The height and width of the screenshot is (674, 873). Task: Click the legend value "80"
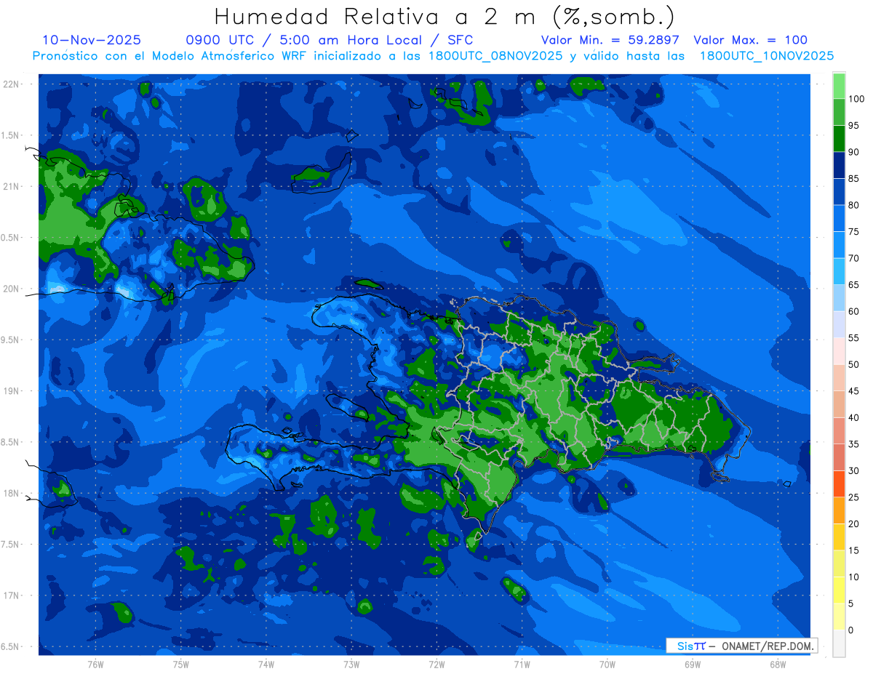coord(853,205)
